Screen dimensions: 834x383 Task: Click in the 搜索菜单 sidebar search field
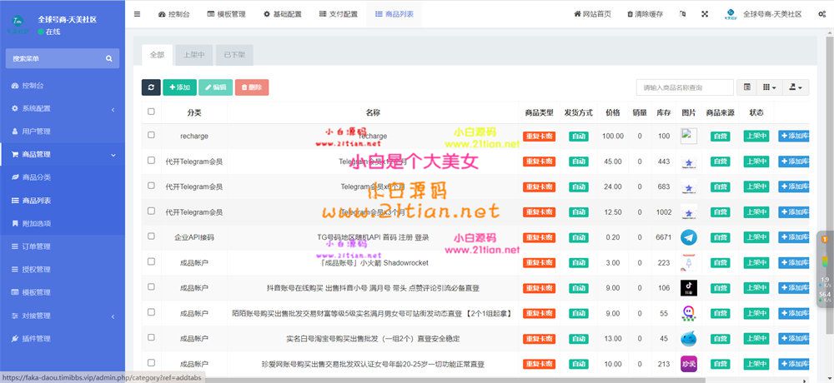coord(55,58)
